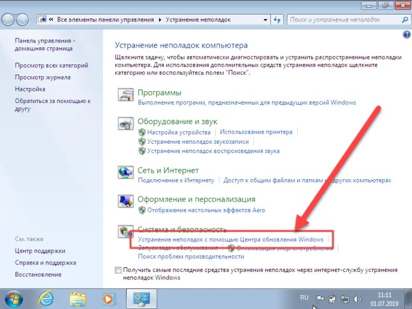
Task: Click the volume speaker tray icon
Action: (x=357, y=299)
